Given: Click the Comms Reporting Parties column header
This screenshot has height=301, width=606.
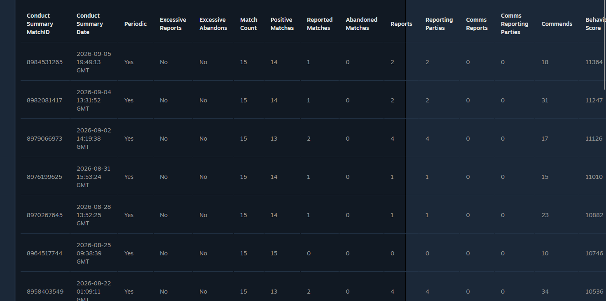Looking at the screenshot, I should coord(515,24).
